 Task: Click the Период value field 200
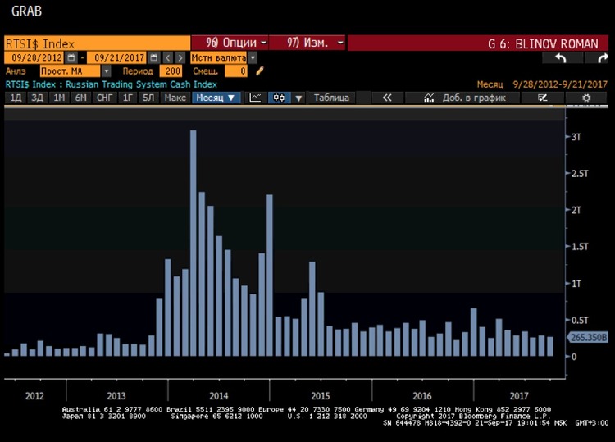click(171, 71)
